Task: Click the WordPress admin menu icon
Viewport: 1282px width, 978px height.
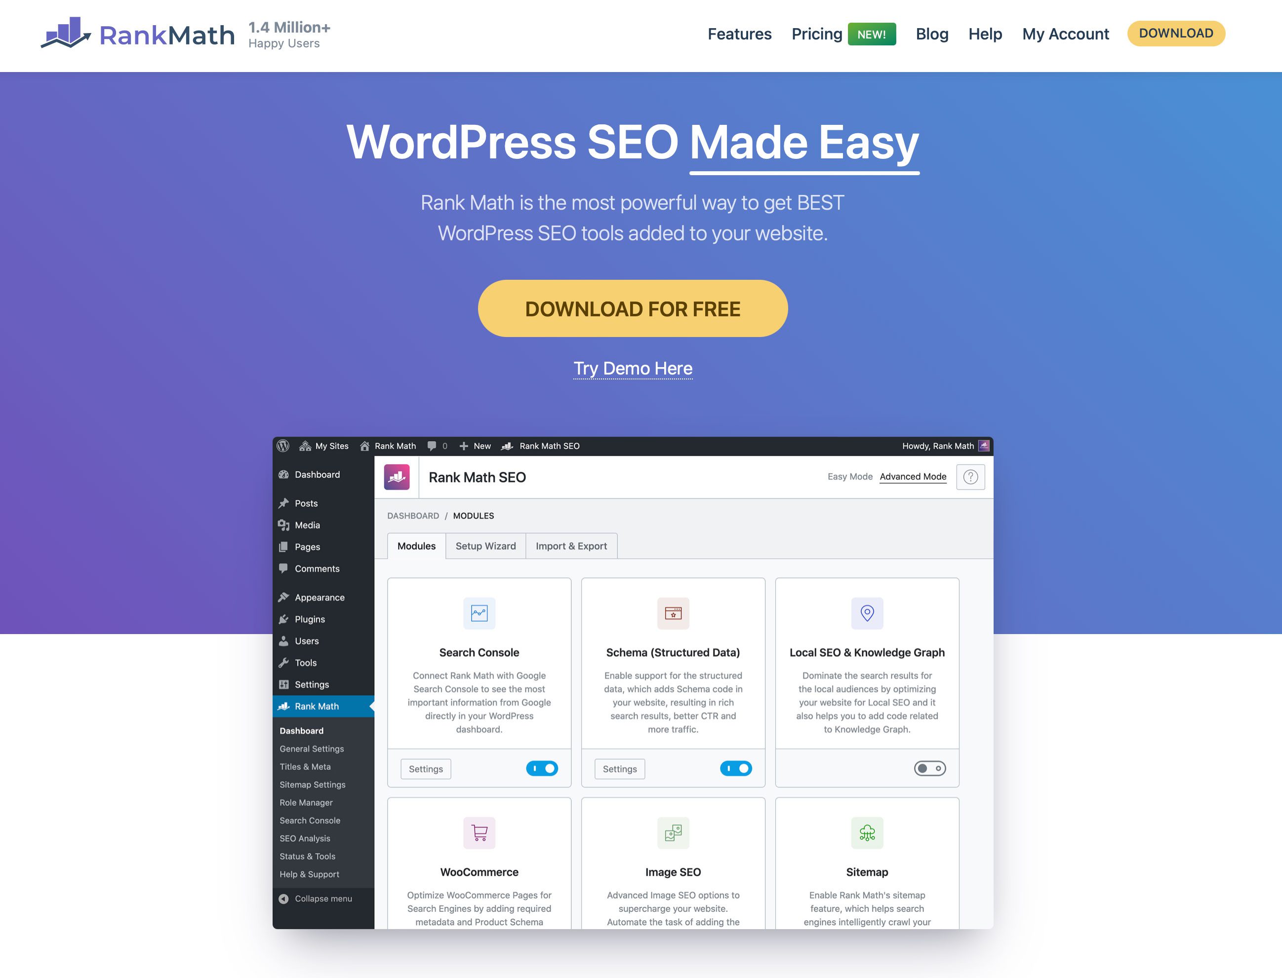Action: (286, 445)
